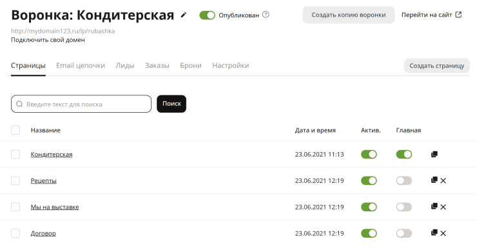
Task: Check the box for the Договор row
Action: (x=15, y=233)
